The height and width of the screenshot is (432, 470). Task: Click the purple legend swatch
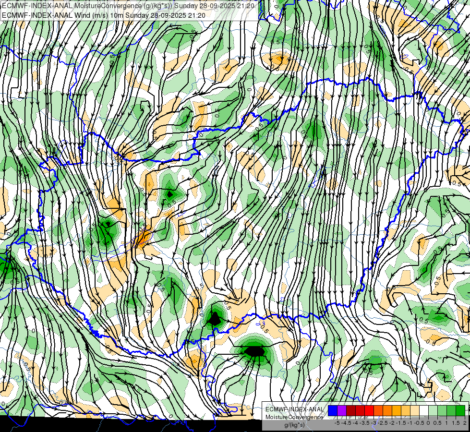coord(342,410)
